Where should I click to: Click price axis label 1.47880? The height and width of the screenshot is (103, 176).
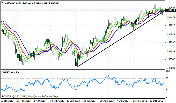171,68
